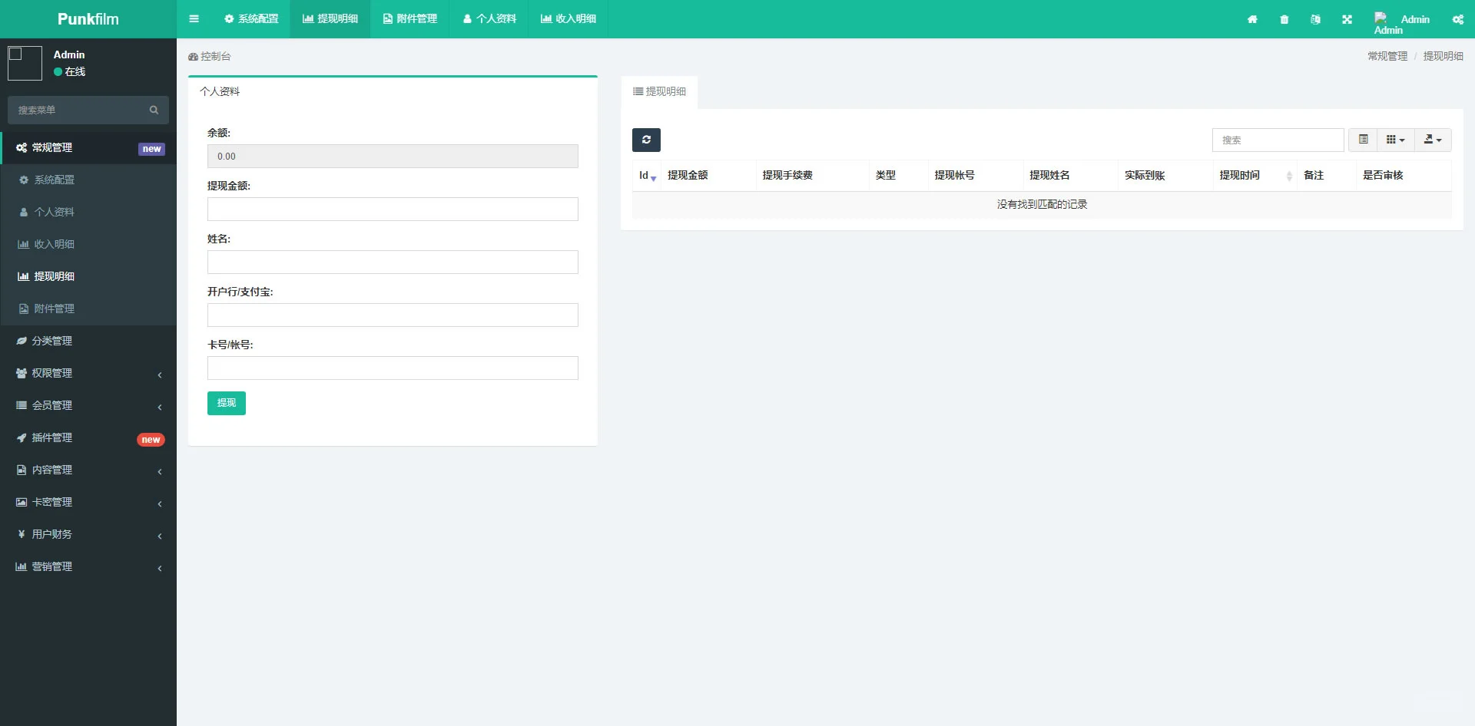Click the refresh table button
Image resolution: width=1475 pixels, height=726 pixels.
pyautogui.click(x=646, y=140)
